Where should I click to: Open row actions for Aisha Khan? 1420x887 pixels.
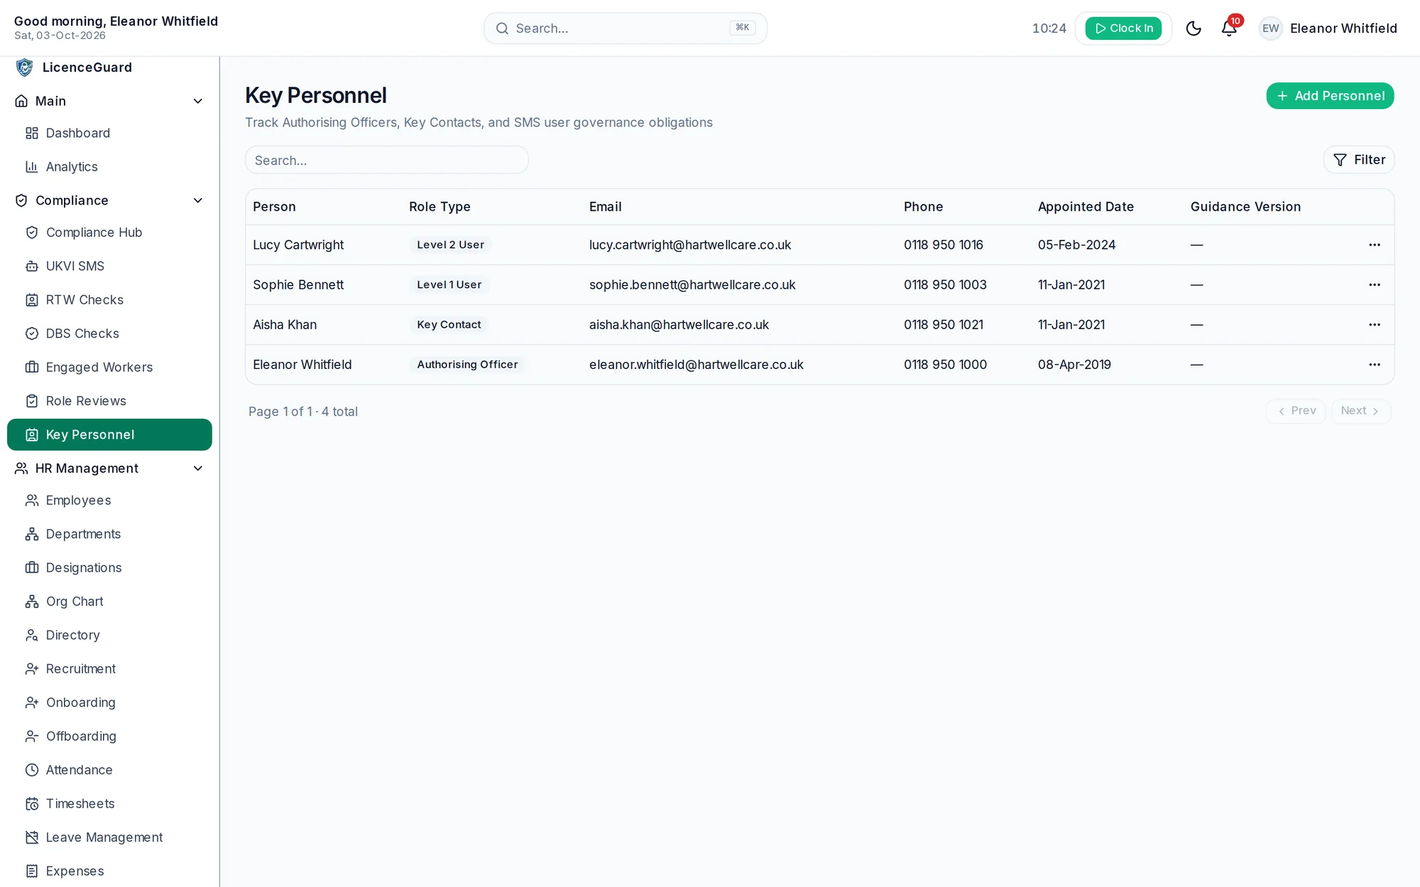click(x=1375, y=324)
